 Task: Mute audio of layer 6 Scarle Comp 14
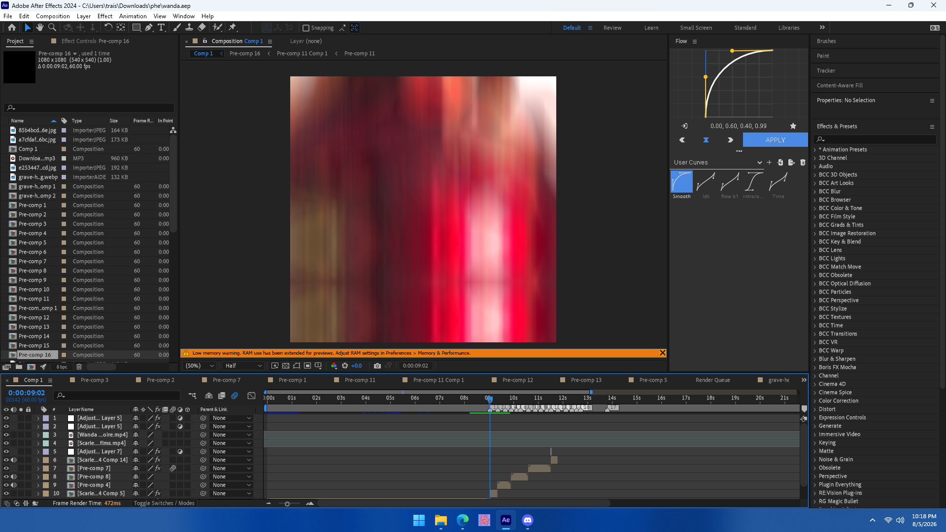[14, 460]
